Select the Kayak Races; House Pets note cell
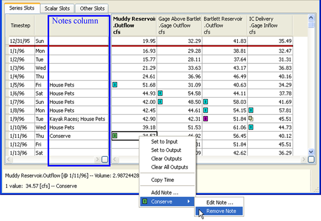 pos(78,119)
